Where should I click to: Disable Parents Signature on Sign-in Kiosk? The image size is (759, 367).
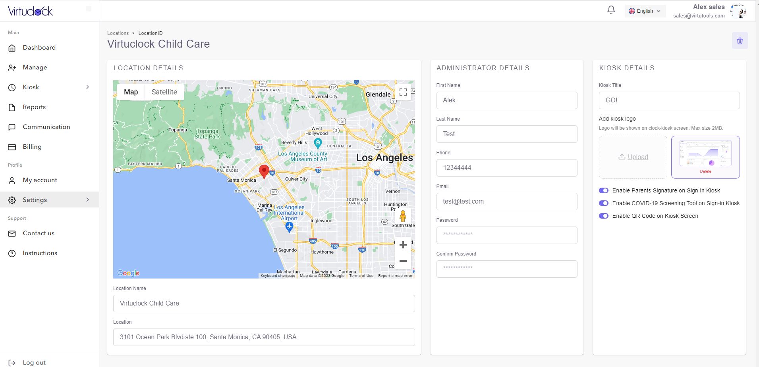point(604,190)
